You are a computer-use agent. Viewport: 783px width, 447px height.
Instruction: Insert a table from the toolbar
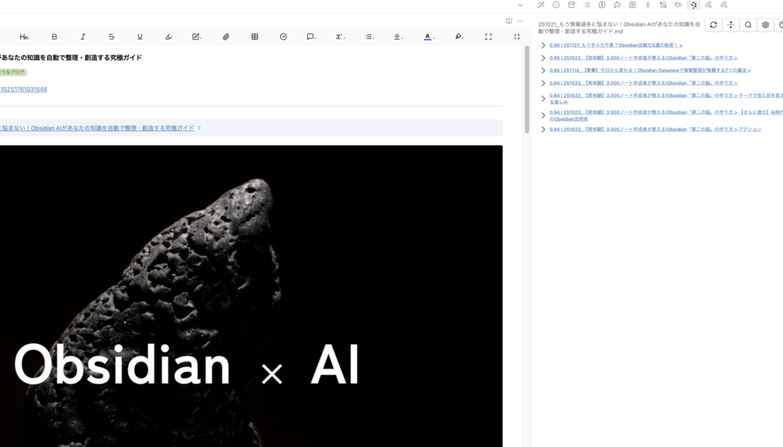(254, 37)
